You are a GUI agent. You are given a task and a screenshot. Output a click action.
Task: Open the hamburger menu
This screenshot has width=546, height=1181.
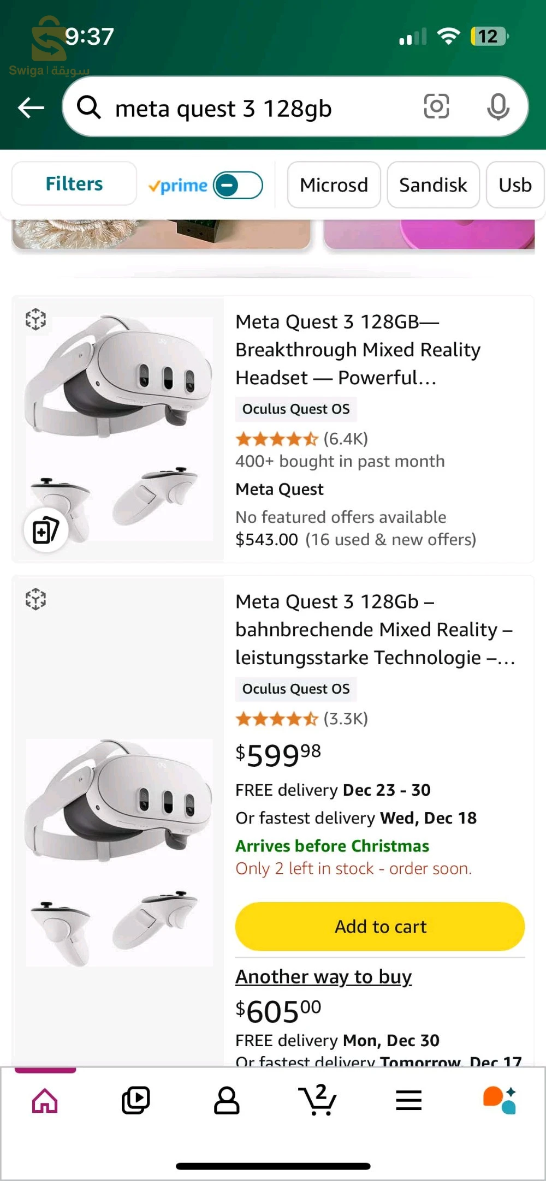pyautogui.click(x=408, y=1100)
